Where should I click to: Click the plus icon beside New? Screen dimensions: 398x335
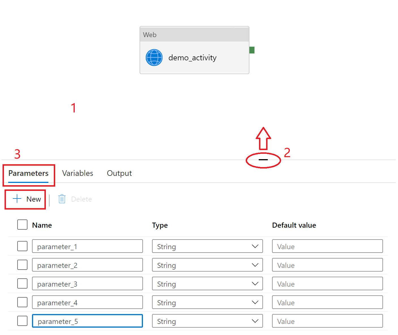tap(17, 199)
